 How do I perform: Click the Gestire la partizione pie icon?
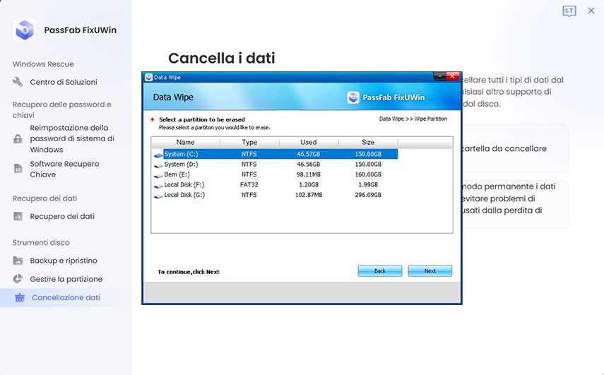click(x=18, y=279)
